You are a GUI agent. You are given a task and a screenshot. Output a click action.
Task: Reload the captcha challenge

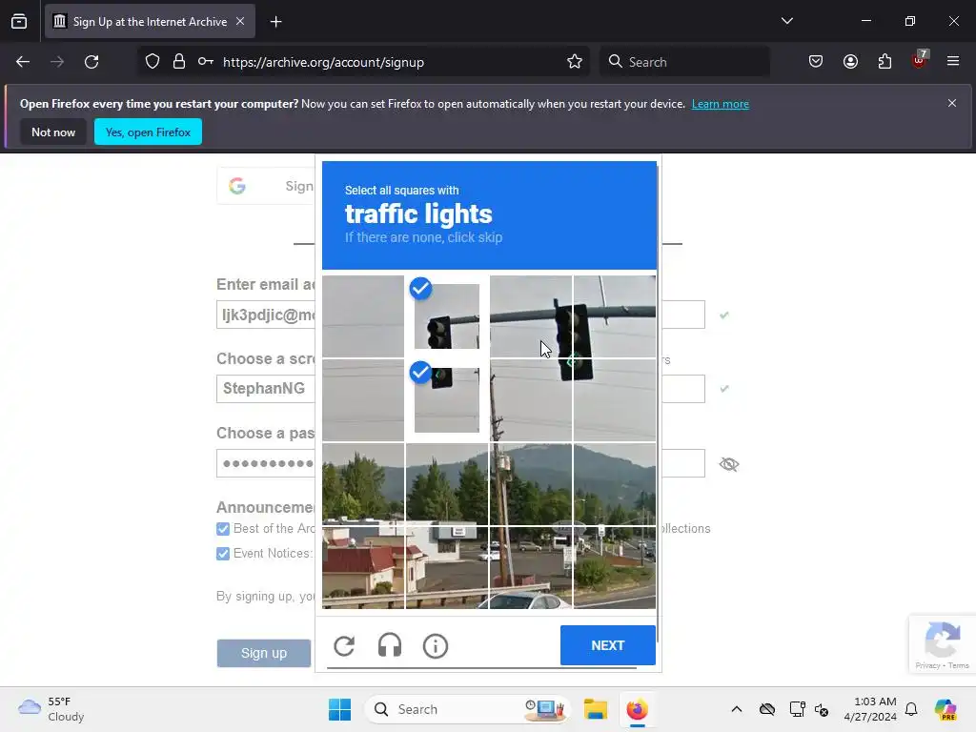344,646
